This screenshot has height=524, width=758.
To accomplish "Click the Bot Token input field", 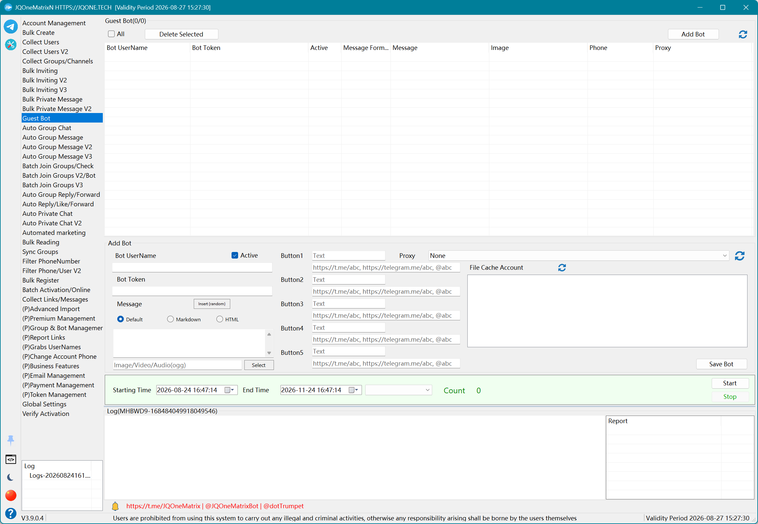I will [192, 291].
